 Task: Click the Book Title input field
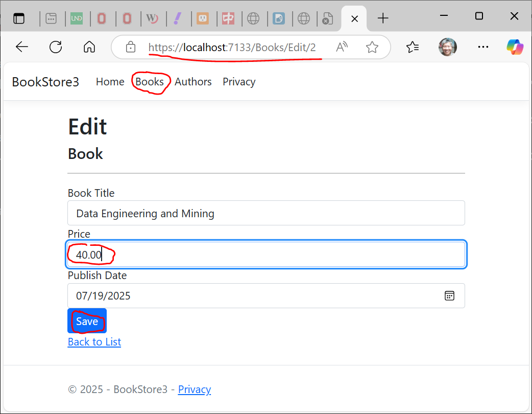(x=266, y=213)
